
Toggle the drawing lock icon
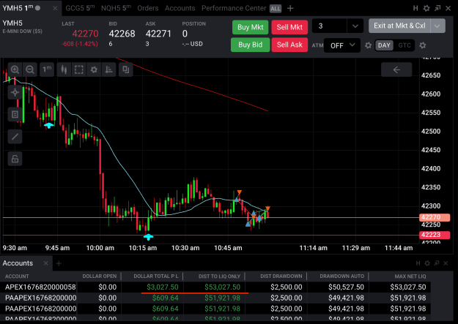pyautogui.click(x=15, y=159)
